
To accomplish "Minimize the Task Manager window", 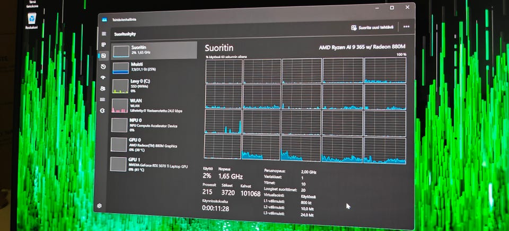I will 376,8.
